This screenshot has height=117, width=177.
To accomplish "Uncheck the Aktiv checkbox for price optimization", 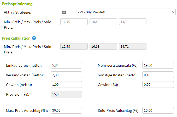I will tap(64, 12).
